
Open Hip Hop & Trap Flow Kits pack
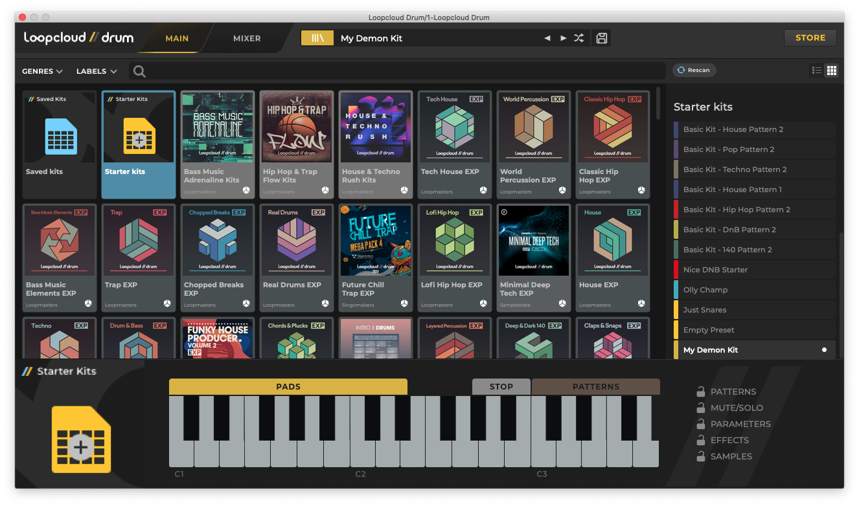point(297,144)
